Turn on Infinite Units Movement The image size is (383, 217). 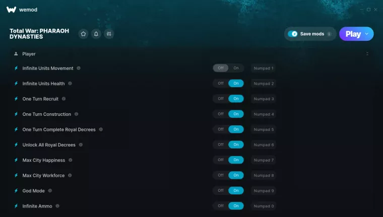(236, 68)
